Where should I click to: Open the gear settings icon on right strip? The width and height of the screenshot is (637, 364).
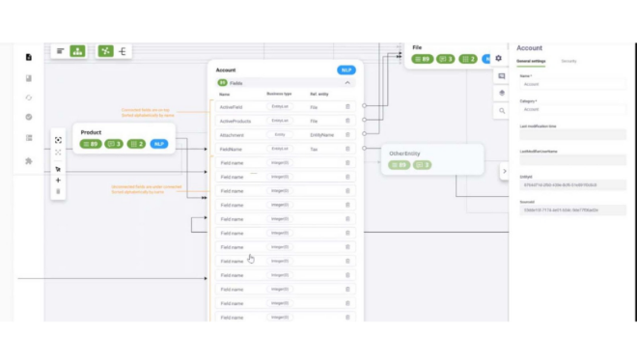coord(498,58)
